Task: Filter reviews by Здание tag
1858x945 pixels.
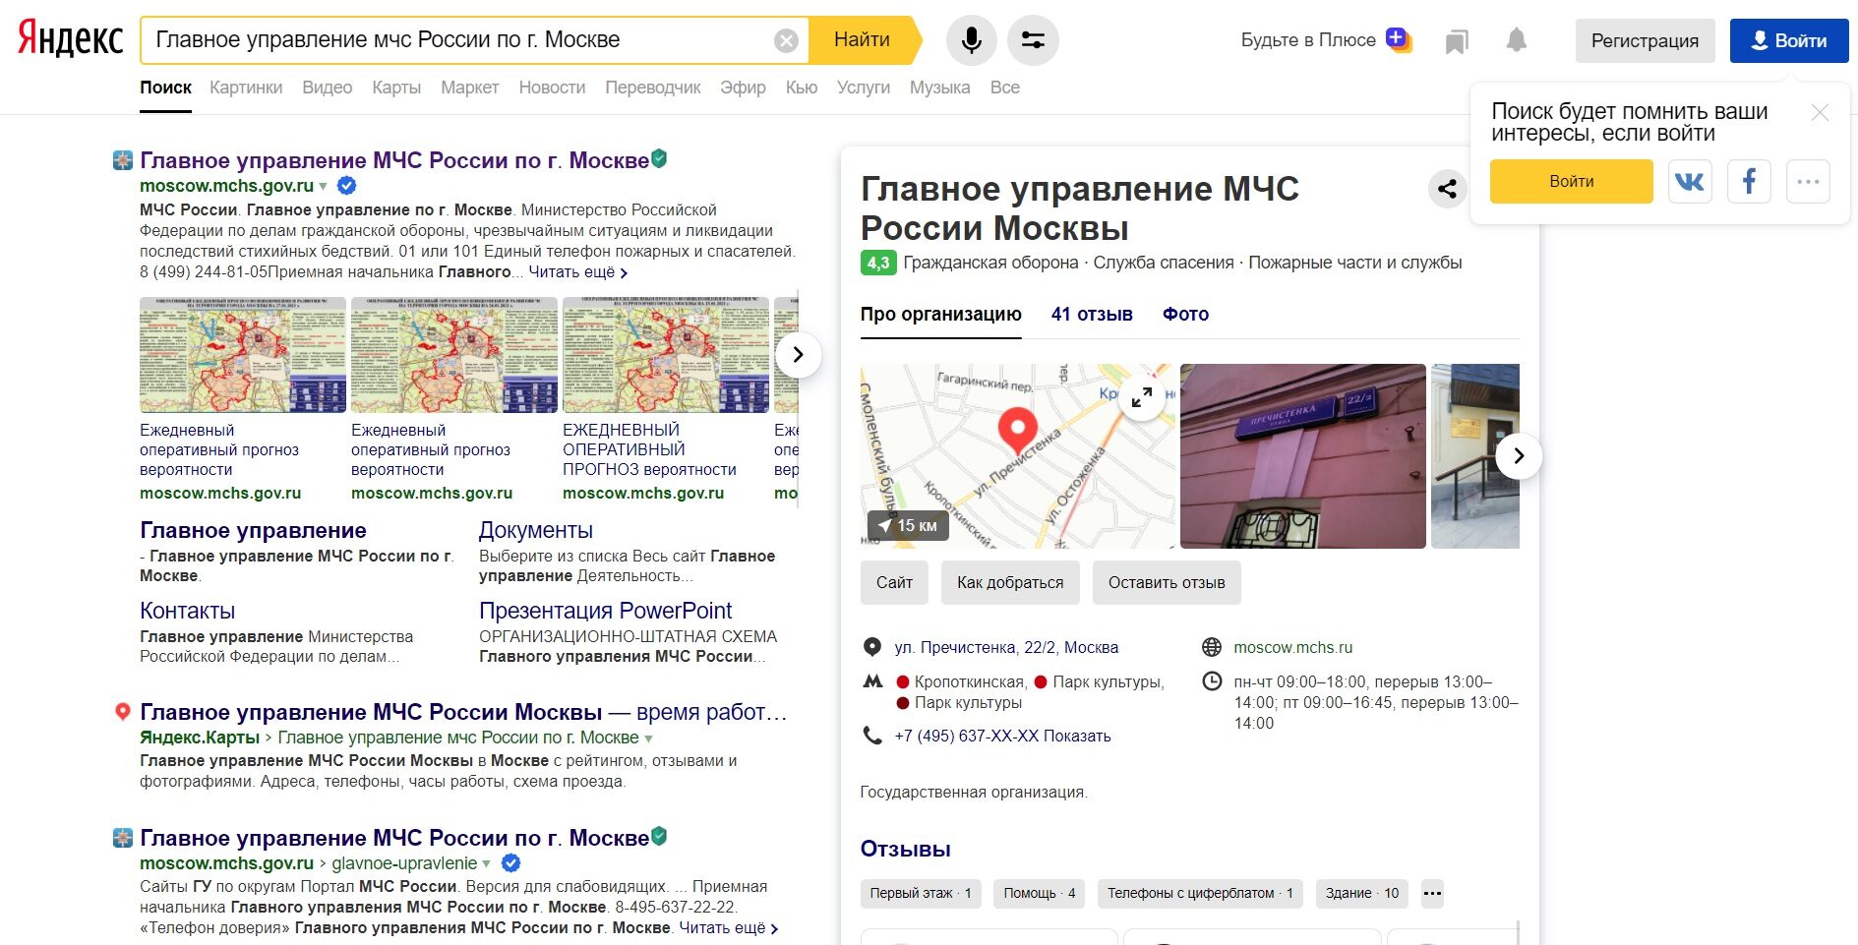Action: [1362, 893]
